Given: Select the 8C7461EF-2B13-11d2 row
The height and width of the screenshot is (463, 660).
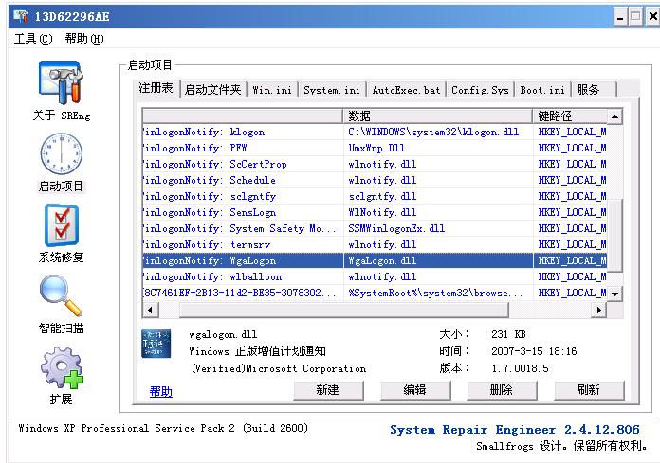Looking at the screenshot, I should (x=375, y=293).
